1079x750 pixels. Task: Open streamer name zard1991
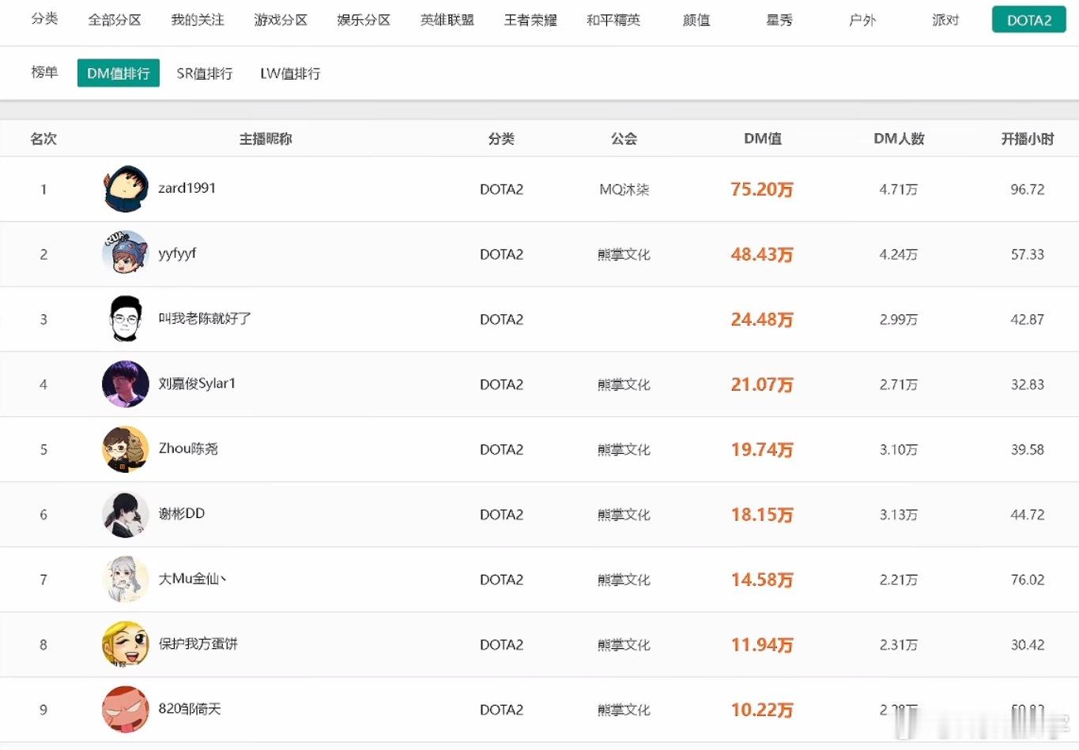[x=187, y=188]
